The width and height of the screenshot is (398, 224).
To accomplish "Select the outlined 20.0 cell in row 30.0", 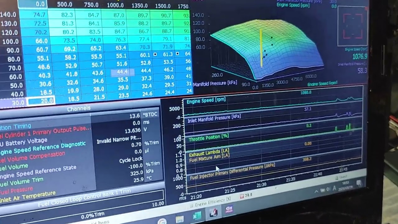I will click(x=41, y=101).
